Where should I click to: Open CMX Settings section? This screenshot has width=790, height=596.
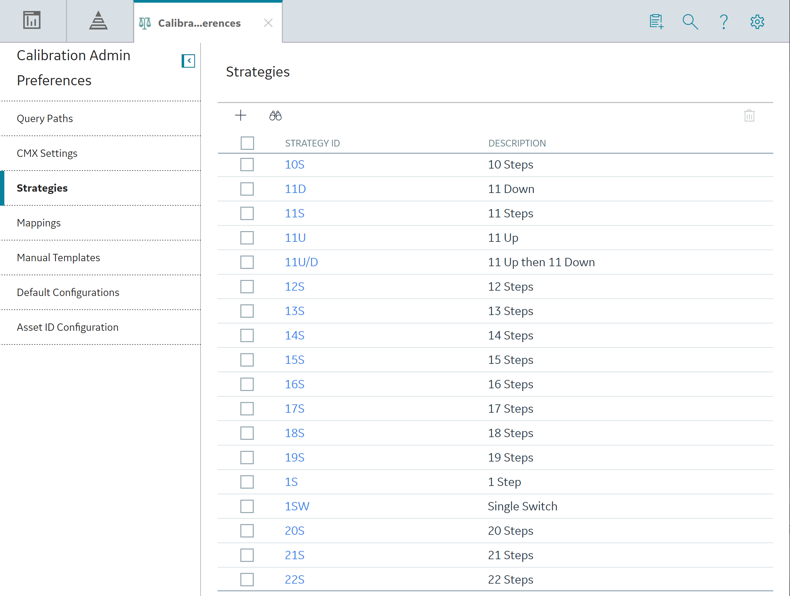(100, 153)
